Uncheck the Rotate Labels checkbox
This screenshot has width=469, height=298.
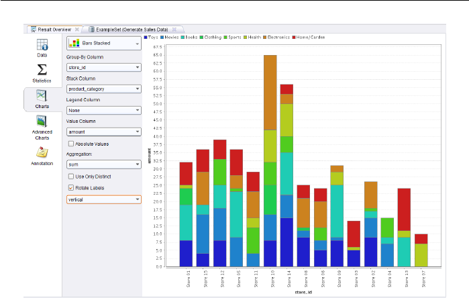coord(71,187)
